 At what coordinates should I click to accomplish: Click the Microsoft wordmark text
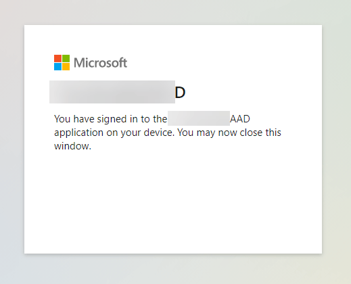(x=100, y=63)
